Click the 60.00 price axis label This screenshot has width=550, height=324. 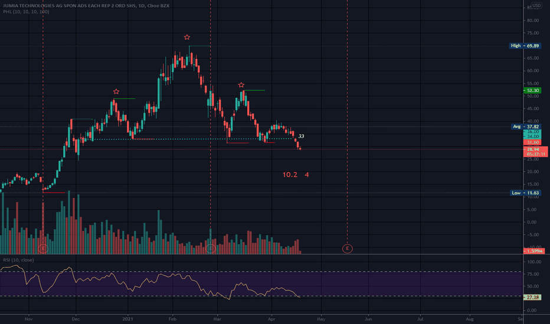[532, 71]
